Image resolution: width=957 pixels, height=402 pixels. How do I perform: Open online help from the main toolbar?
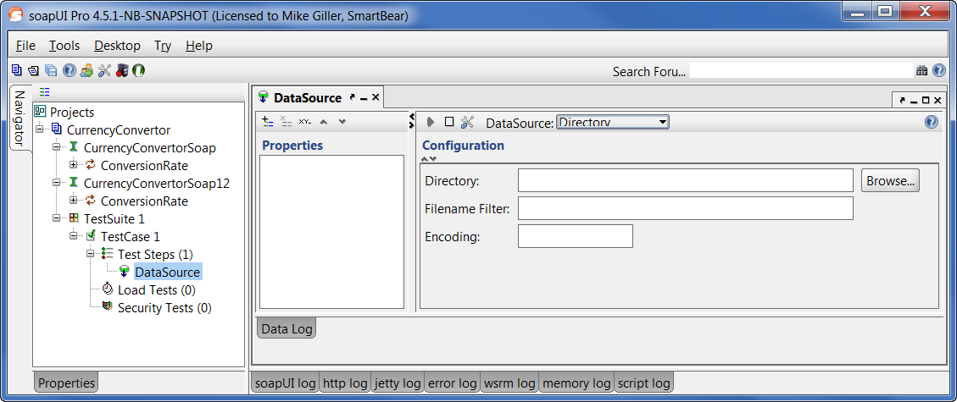tap(69, 70)
